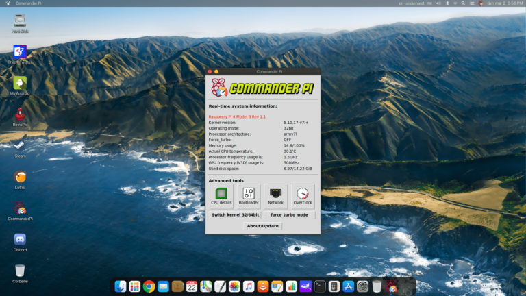This screenshot has height=296, width=526.
Task: Open CommanderPi desktop icon
Action: (20, 211)
